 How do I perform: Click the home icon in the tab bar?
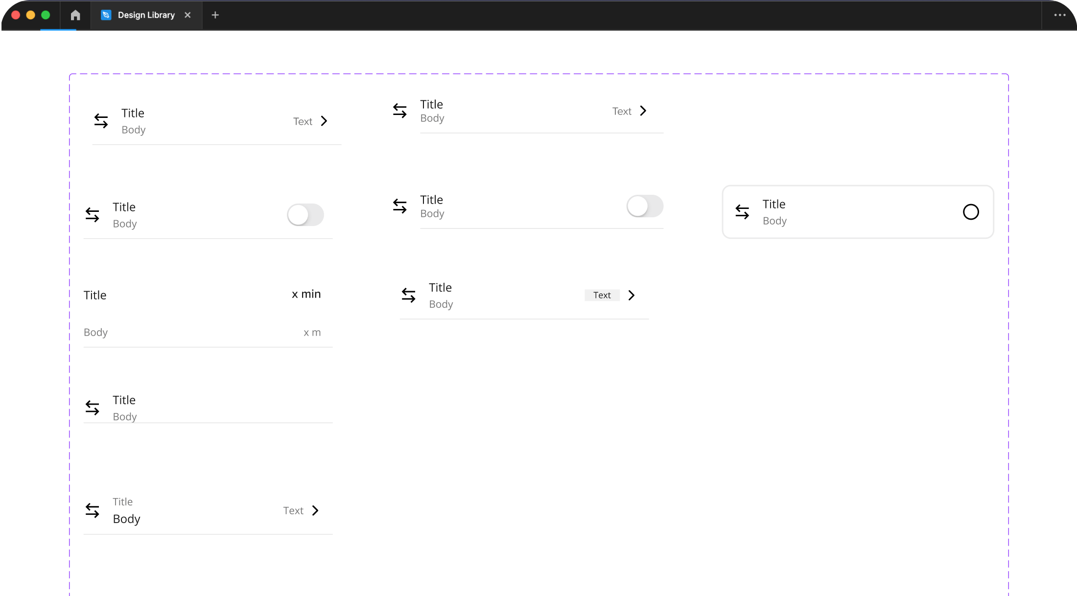[x=75, y=15]
